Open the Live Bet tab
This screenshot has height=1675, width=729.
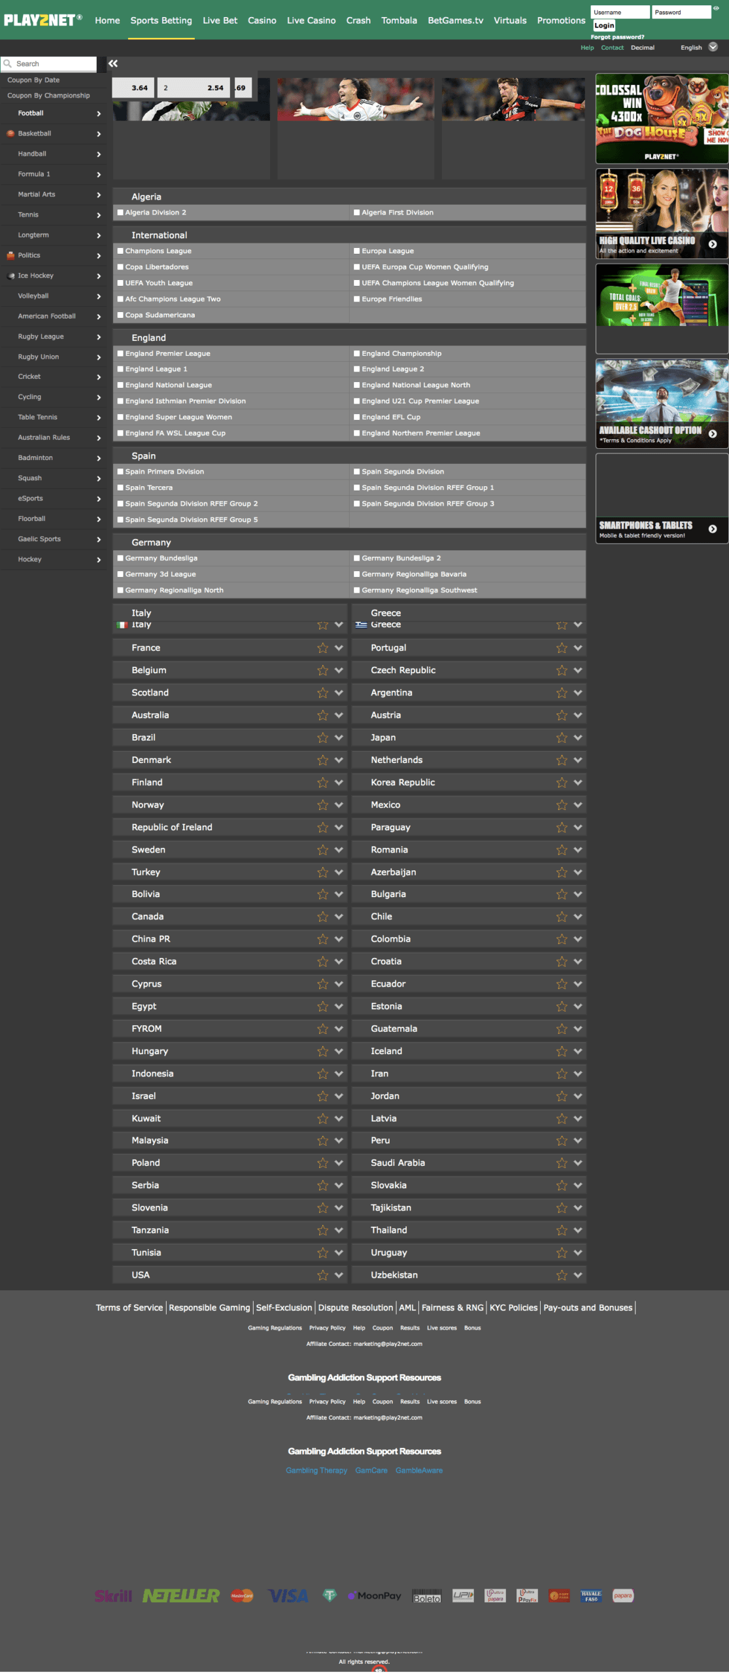(220, 20)
